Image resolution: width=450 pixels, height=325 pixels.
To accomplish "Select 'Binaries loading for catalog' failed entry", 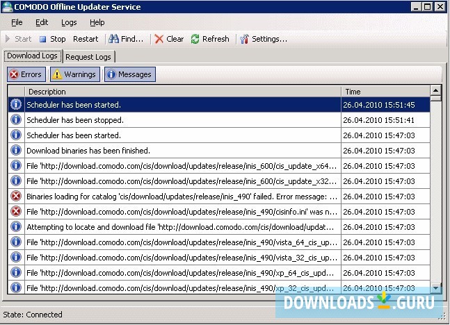I will click(x=219, y=197).
